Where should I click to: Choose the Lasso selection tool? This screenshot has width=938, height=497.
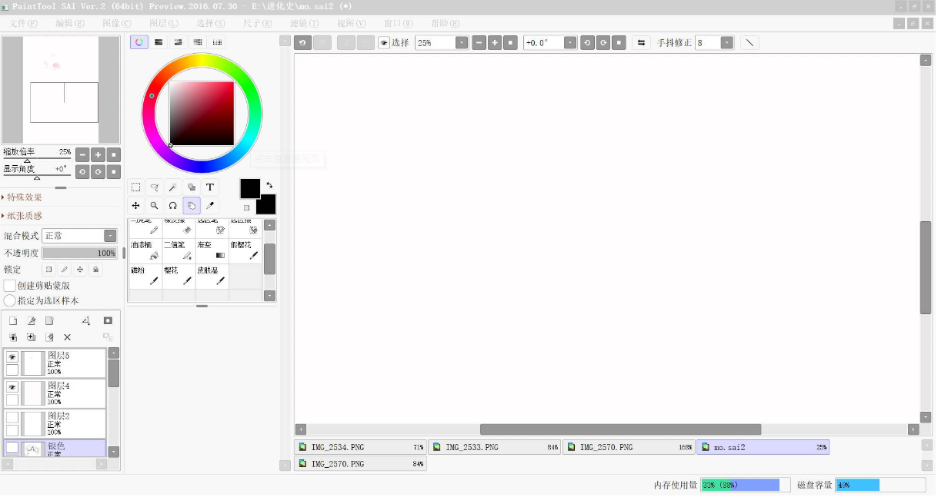point(154,187)
